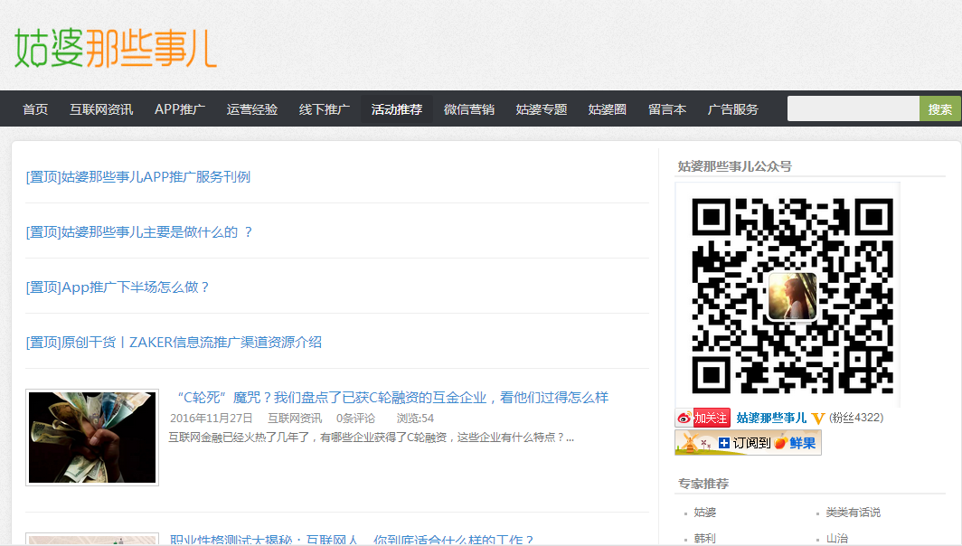This screenshot has width=962, height=546.
Task: Click the money-in-hand article thumbnail
Action: (x=92, y=438)
